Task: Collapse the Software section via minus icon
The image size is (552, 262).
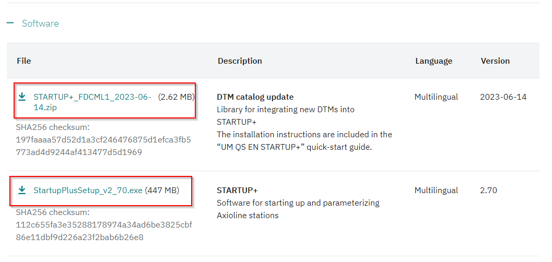Action: (x=10, y=23)
